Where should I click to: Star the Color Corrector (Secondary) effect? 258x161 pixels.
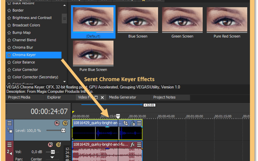tap(9, 77)
